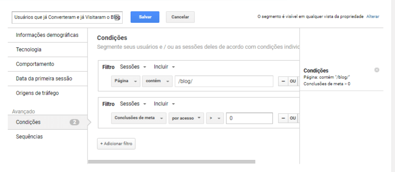Open the Página dimension dropdown
Viewport: 395px width, 172px height.
[126, 81]
